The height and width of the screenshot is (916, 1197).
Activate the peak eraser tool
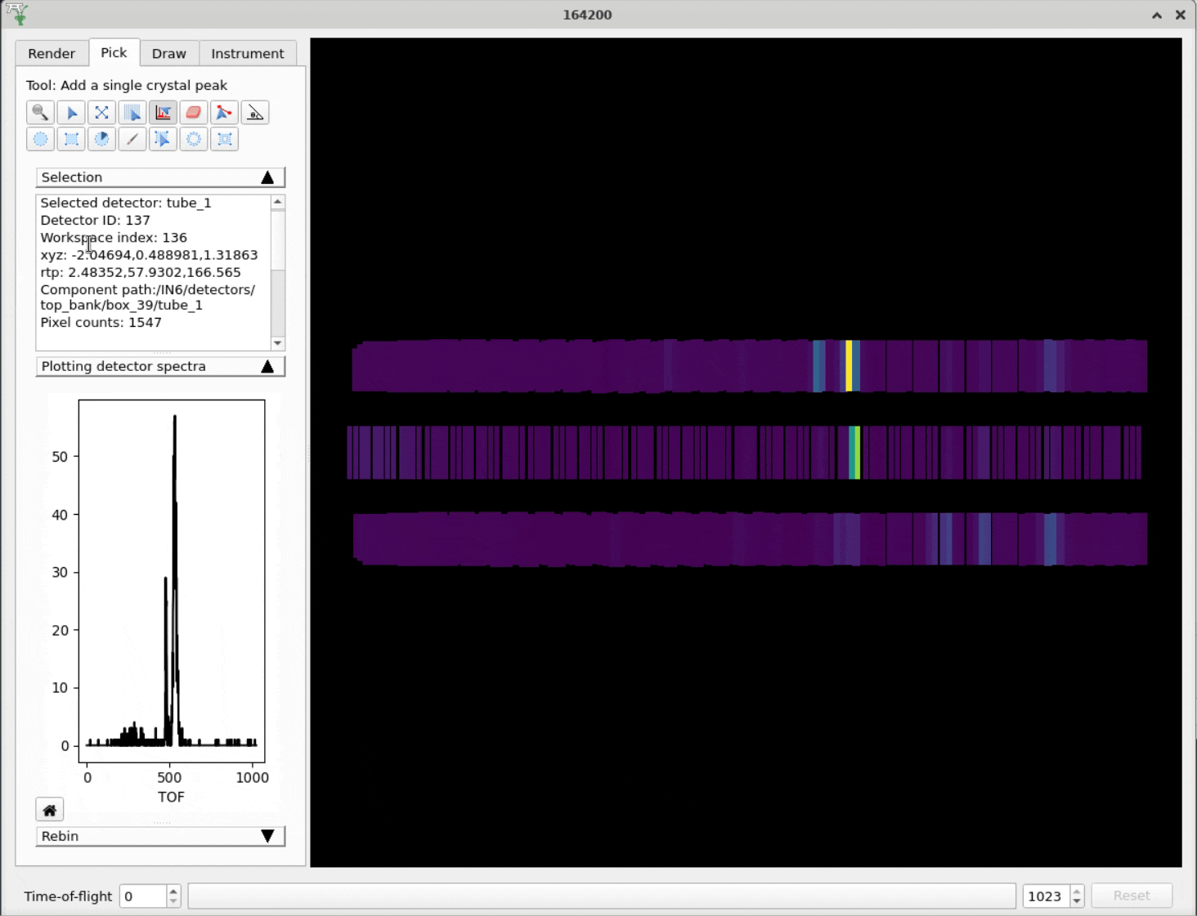coord(194,113)
